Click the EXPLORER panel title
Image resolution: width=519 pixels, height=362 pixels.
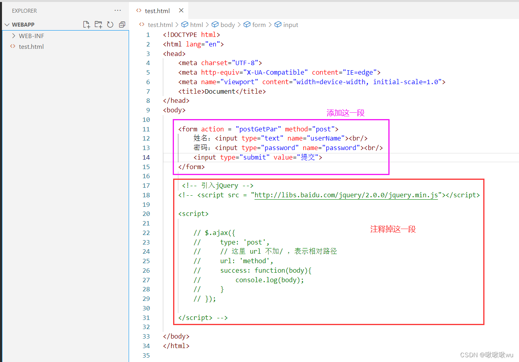click(24, 11)
